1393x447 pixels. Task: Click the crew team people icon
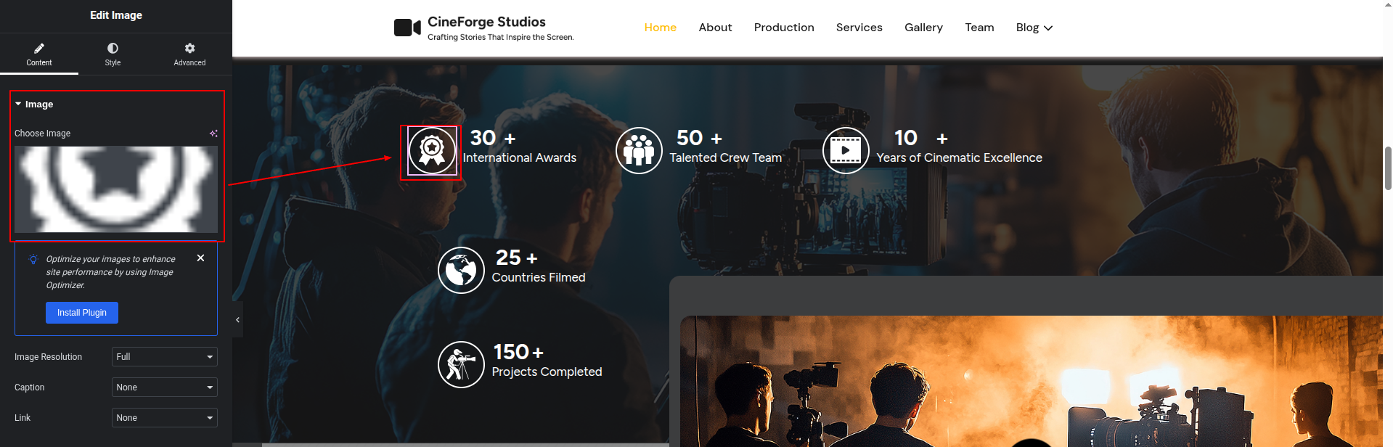639,151
